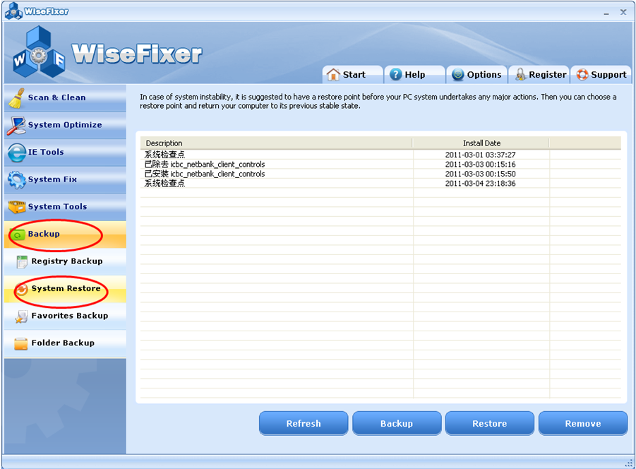The image size is (636, 469).
Task: Select restore point dated 2011-03-04 23:18:36
Action: (x=380, y=184)
